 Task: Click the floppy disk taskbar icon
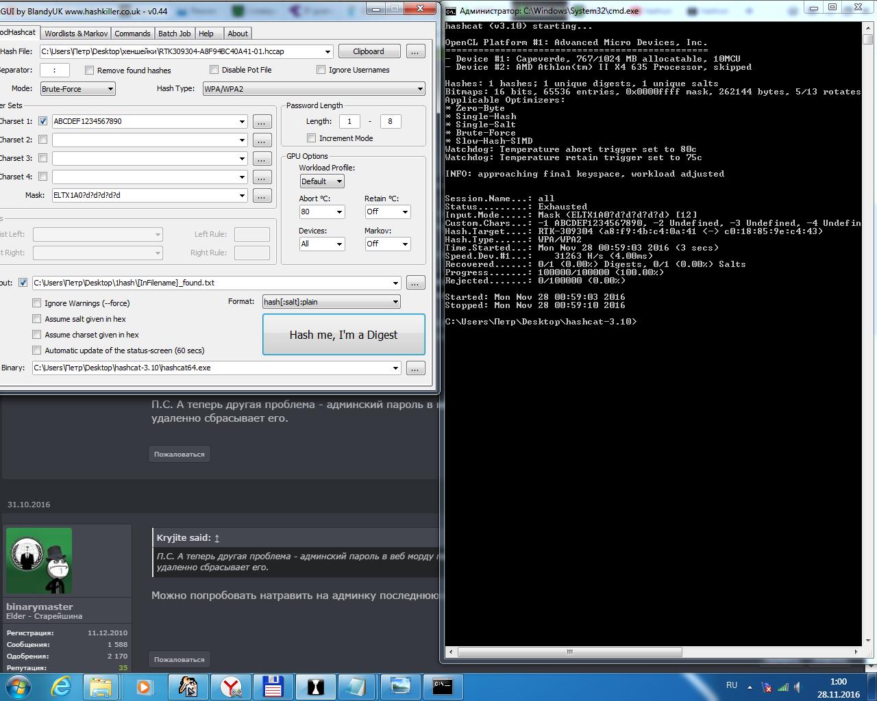pyautogui.click(x=273, y=687)
